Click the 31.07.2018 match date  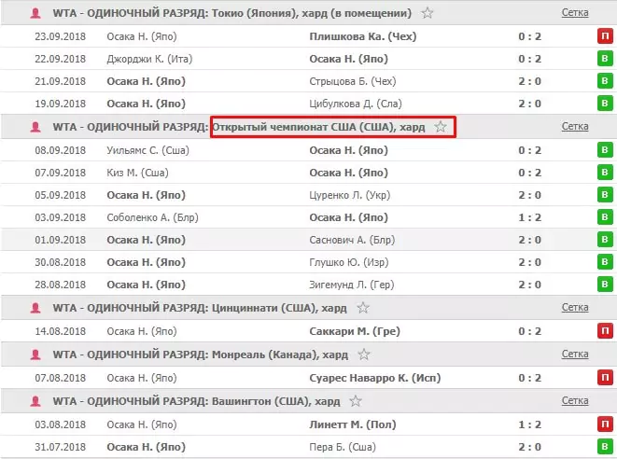point(60,447)
